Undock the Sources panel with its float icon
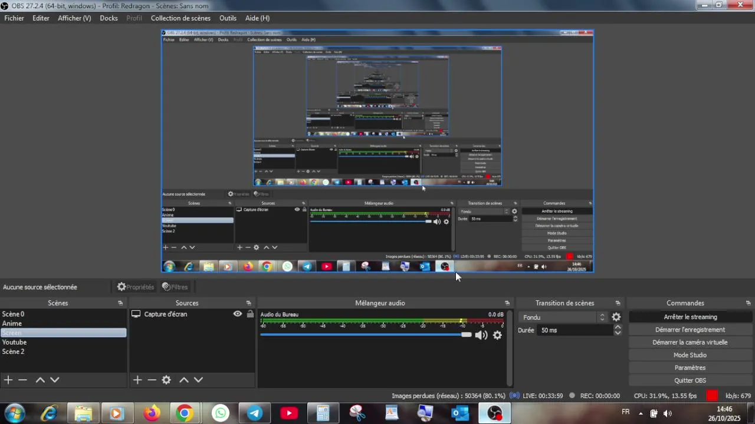This screenshot has height=424, width=755. (x=248, y=303)
